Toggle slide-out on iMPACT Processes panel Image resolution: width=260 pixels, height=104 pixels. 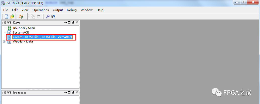pyautogui.click(x=66, y=93)
